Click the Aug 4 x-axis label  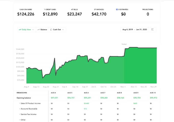(x=26, y=87)
